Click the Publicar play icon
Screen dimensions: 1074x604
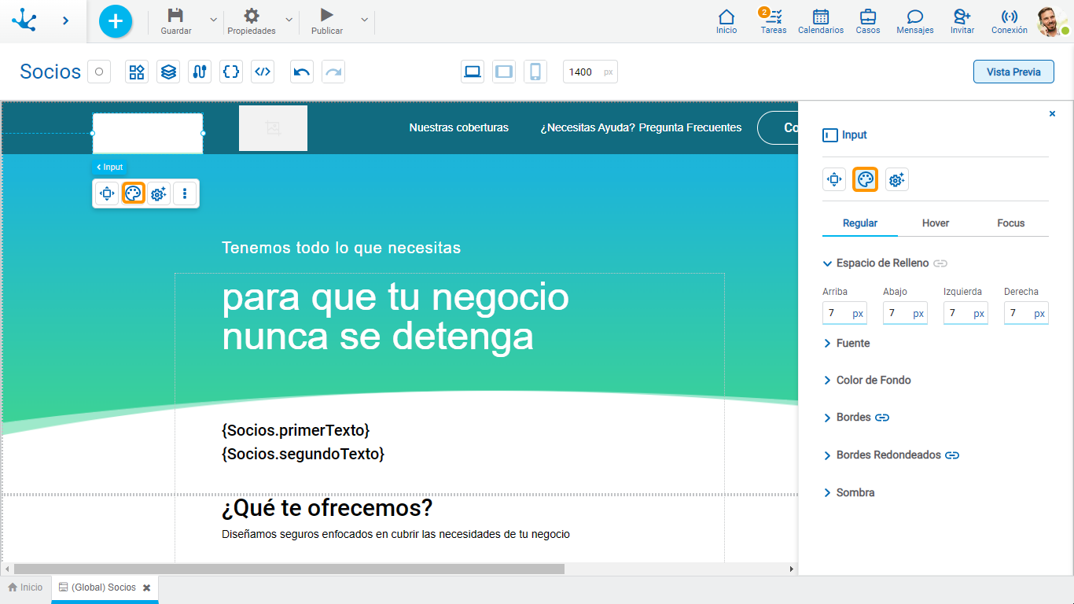click(327, 15)
